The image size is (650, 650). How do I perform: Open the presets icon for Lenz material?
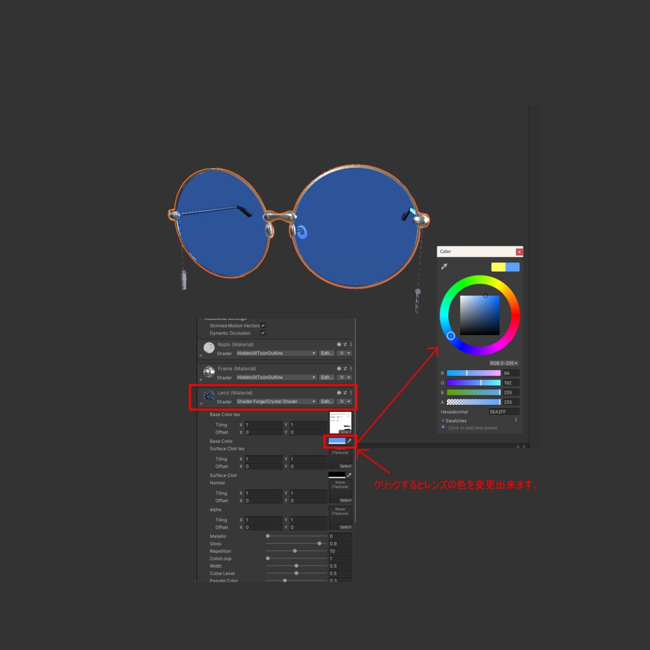(345, 392)
